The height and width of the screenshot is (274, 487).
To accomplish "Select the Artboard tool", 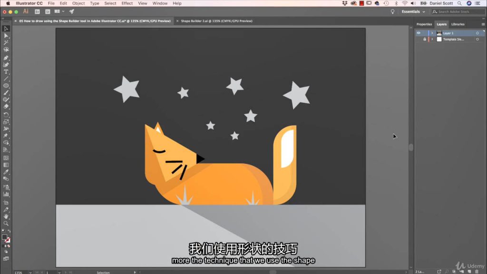I will pos(6,203).
